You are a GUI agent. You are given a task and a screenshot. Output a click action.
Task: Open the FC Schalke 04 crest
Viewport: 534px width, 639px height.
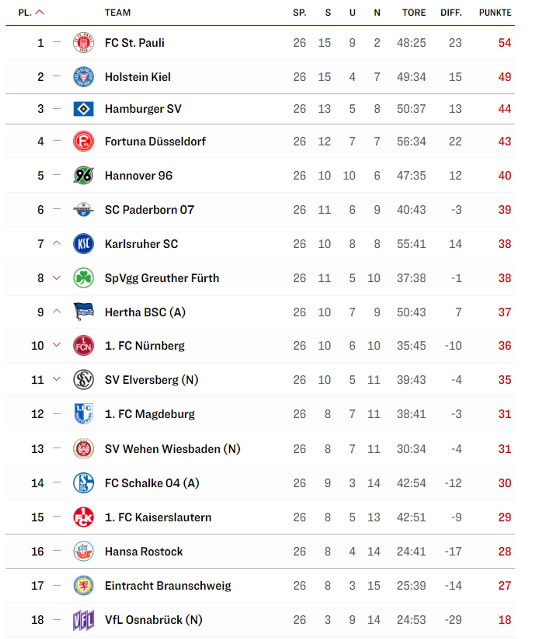[x=83, y=483]
